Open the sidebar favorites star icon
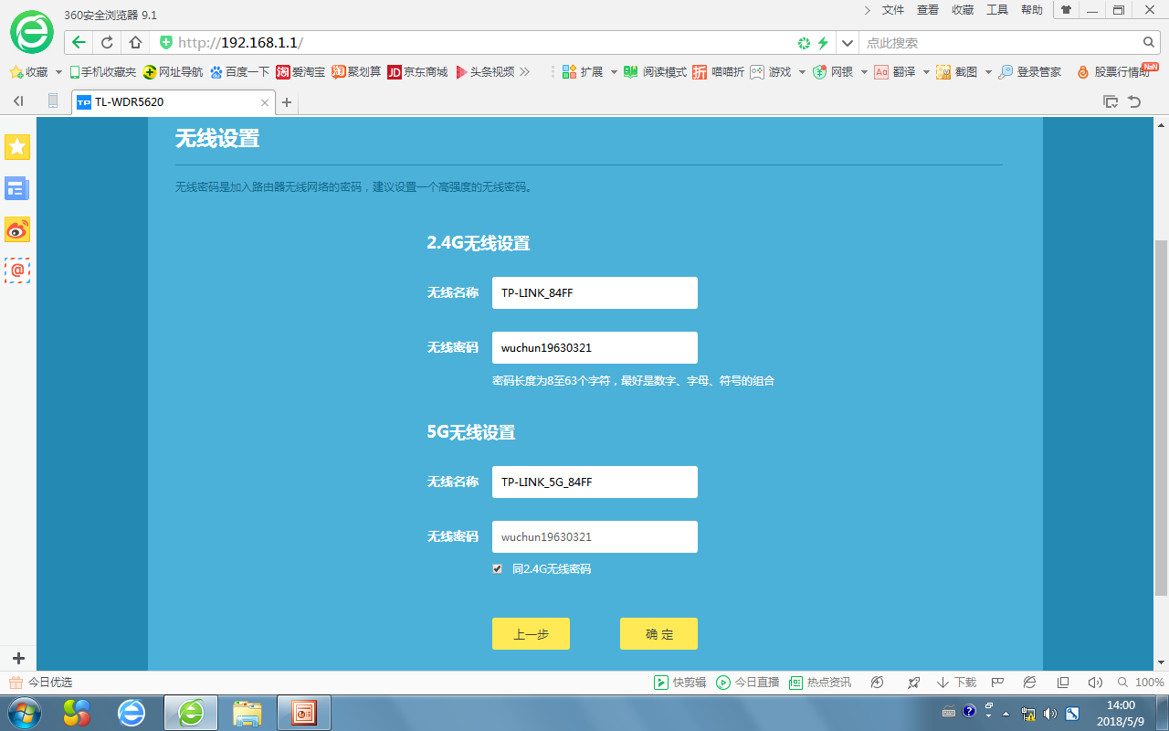The image size is (1169, 731). coord(17,147)
